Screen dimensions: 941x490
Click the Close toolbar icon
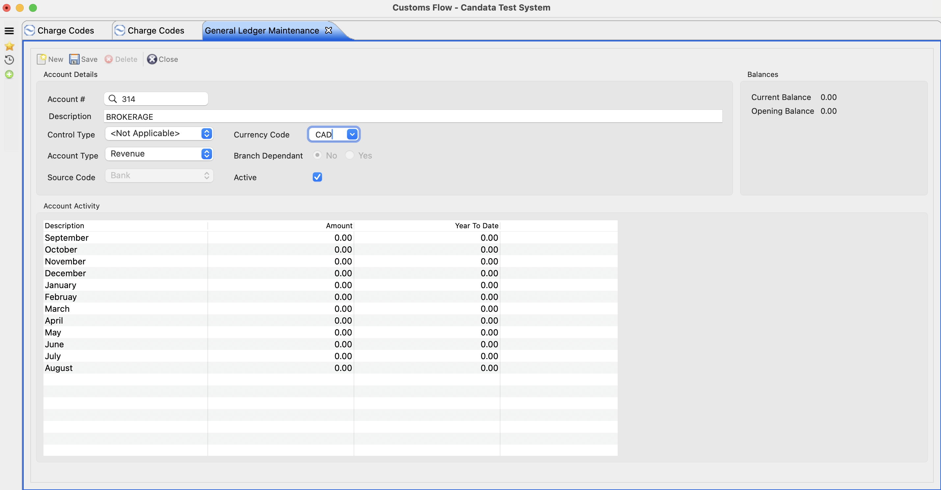click(x=152, y=59)
